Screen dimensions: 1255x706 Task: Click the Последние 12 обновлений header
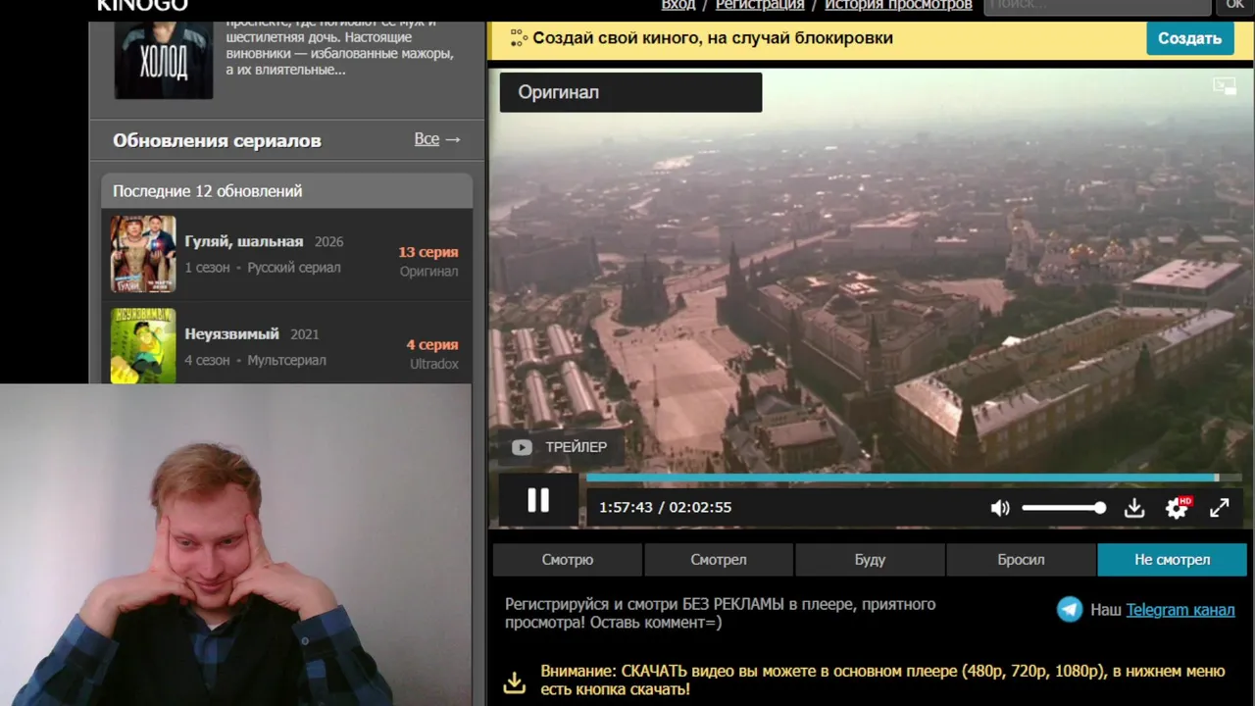tap(286, 191)
